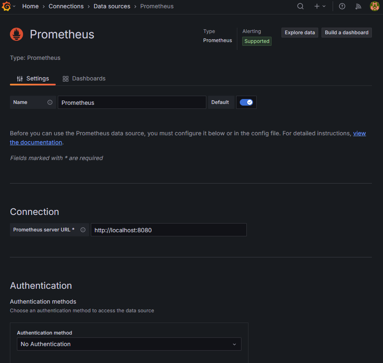Viewport: 383px width, 363px height.
Task: Go to Home breadcrumb
Action: 30,6
